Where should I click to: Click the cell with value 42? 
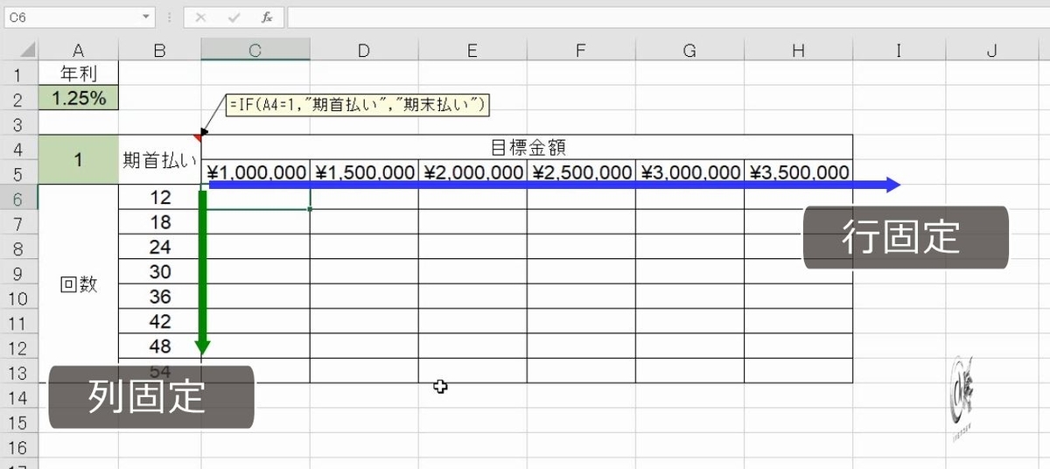[159, 322]
